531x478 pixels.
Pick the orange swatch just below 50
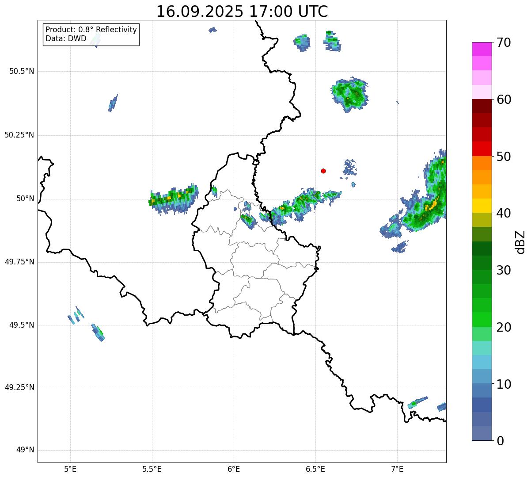[x=482, y=163]
